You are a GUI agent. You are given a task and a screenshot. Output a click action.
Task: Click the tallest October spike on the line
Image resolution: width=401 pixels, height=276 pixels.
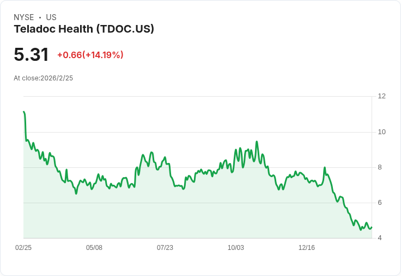coord(257,142)
